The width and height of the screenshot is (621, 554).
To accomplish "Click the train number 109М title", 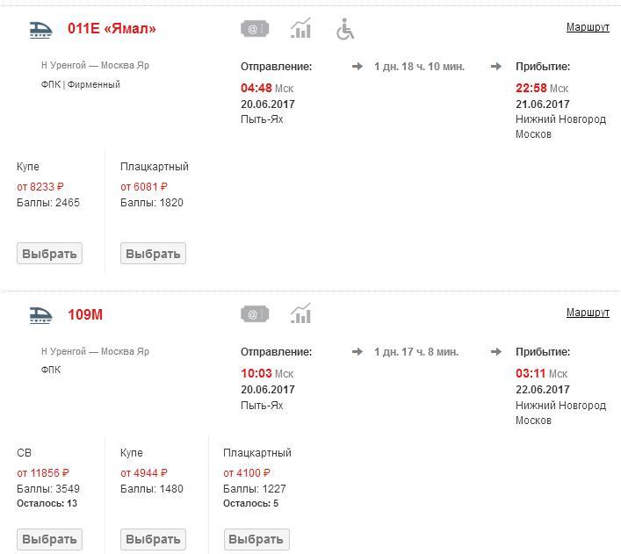I will tap(85, 314).
